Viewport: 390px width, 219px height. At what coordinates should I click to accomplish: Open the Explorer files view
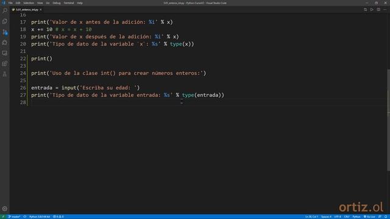pyautogui.click(x=5, y=21)
